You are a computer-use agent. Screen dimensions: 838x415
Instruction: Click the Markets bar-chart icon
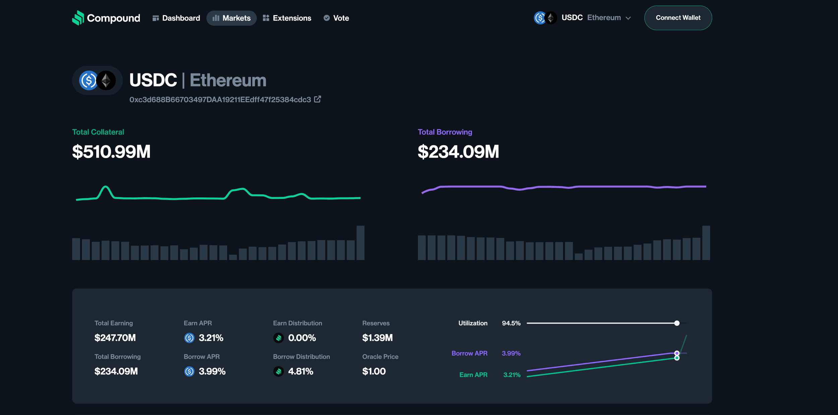click(x=216, y=18)
